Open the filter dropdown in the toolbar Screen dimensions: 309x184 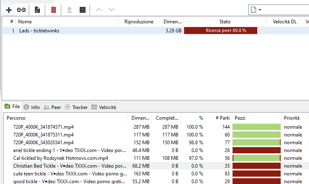coord(260,10)
